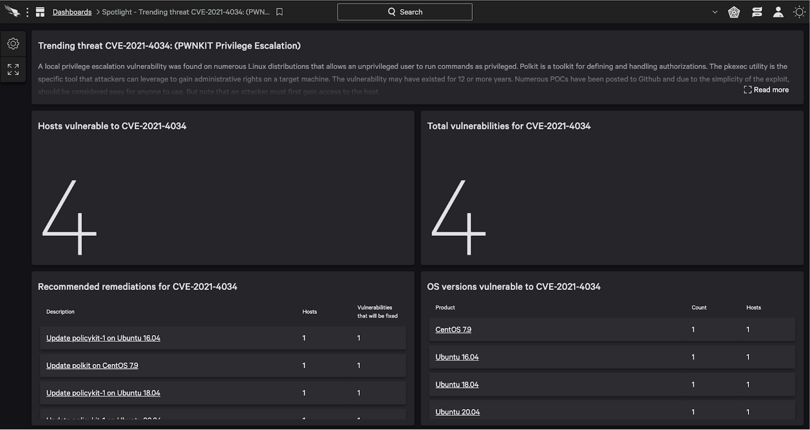Click fixed-vulnerabilities value in Ubuntu 18.04 remediation row
This screenshot has width=810, height=430.
click(x=358, y=392)
